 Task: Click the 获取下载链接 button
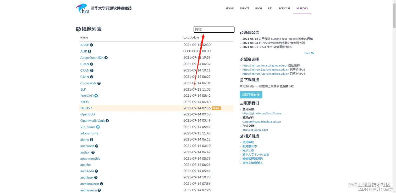[251, 95]
